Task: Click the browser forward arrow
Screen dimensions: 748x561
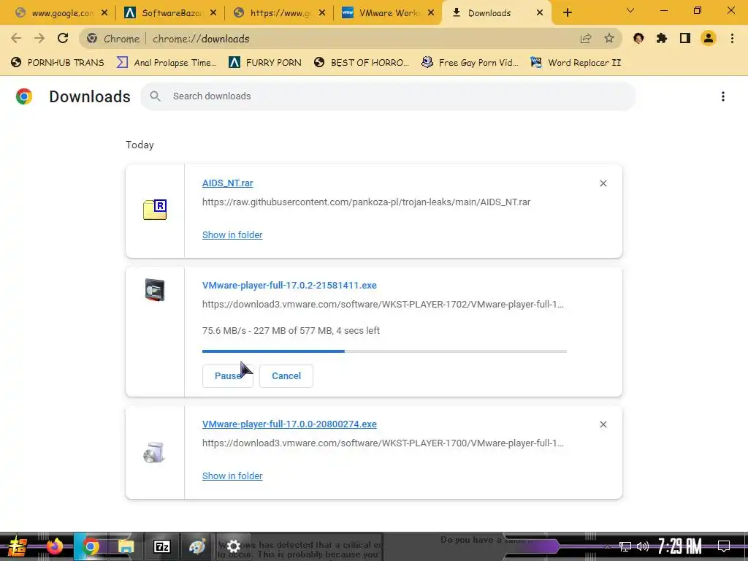Action: (x=39, y=38)
